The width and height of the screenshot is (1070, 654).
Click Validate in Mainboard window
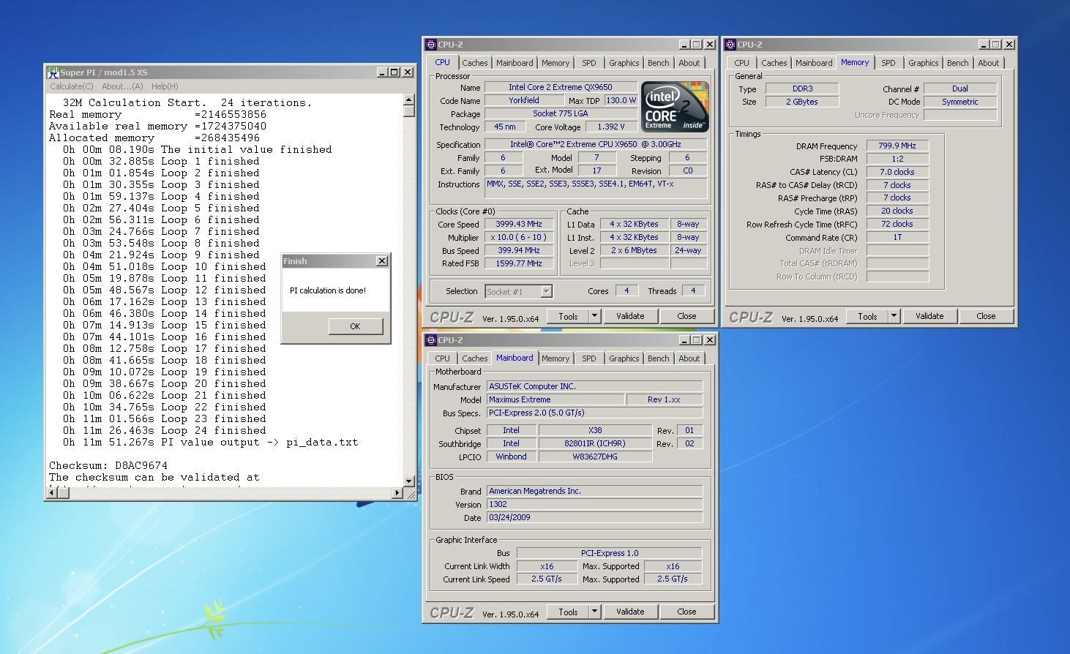(x=630, y=612)
